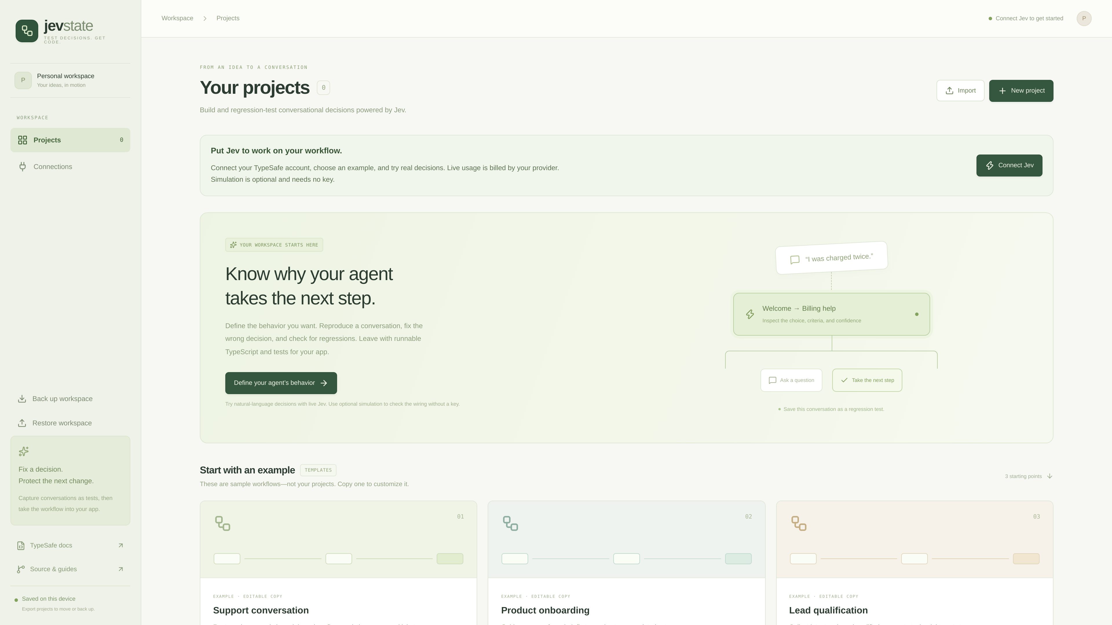
Task: Open Projects via its grid icon
Action: pos(23,140)
